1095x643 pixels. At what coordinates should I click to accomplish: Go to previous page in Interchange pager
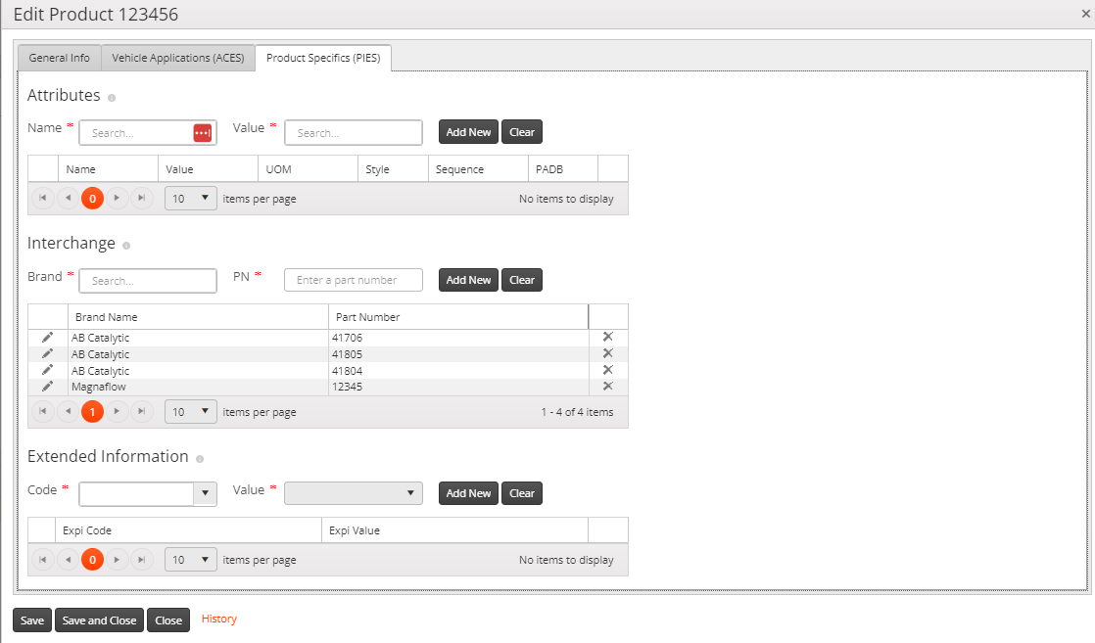pos(68,412)
